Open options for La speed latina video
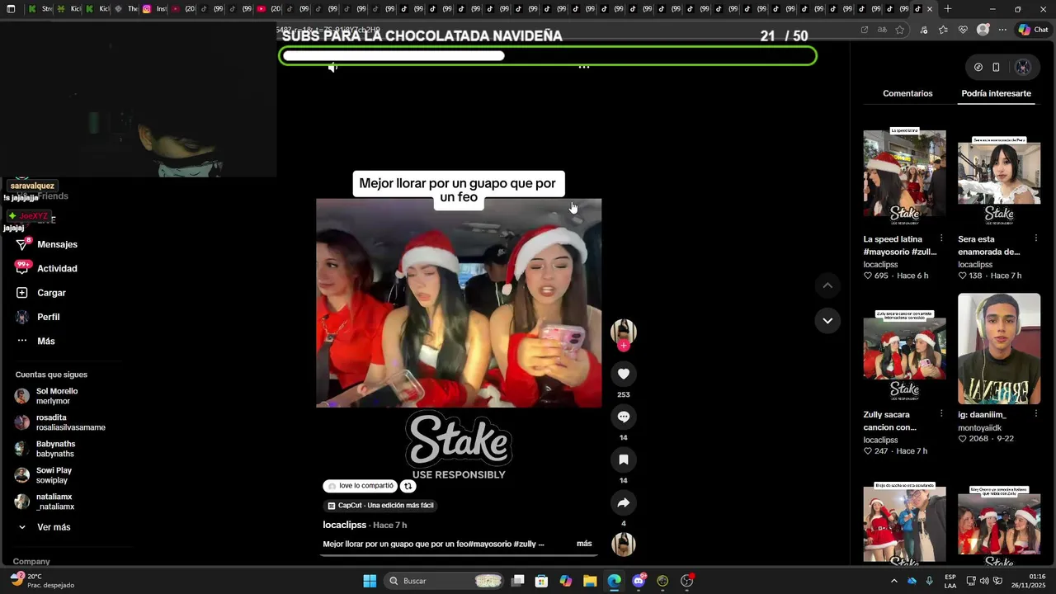 (941, 238)
